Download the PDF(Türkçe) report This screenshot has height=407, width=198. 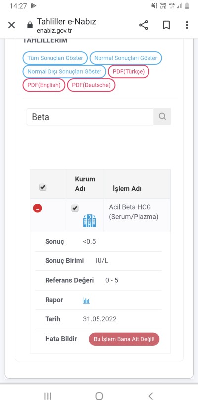point(129,72)
